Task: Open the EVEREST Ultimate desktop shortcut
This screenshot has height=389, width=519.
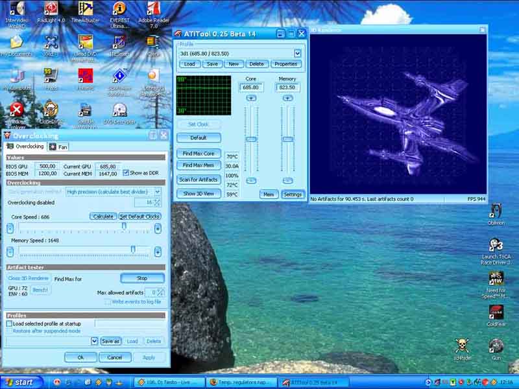Action: click(119, 9)
